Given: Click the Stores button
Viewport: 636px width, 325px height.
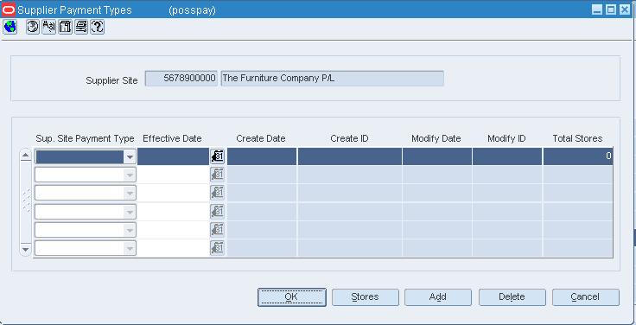Looking at the screenshot, I should tap(365, 297).
